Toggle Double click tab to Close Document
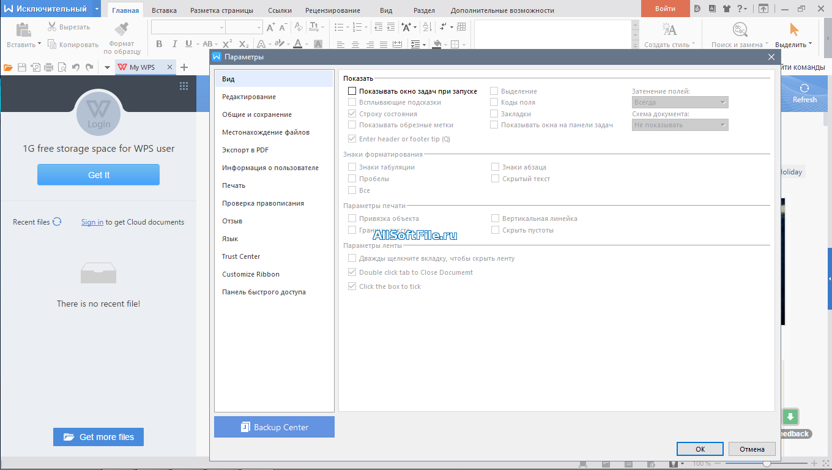The width and height of the screenshot is (832, 470). [x=352, y=272]
